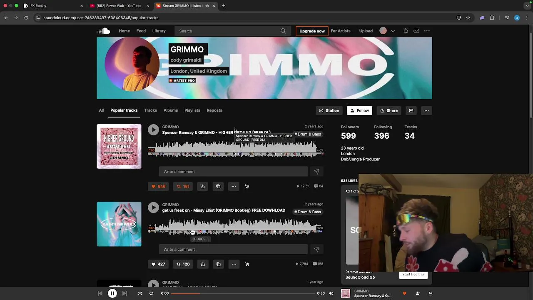Open the messages envelope in header
This screenshot has height=300, width=533.
[416, 31]
